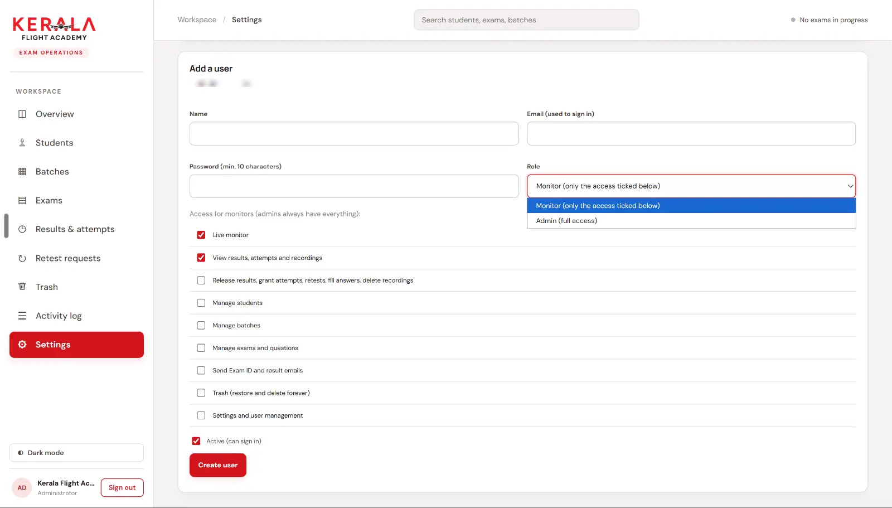892x508 pixels.
Task: Click the Overview sidebar icon
Action: (22, 114)
